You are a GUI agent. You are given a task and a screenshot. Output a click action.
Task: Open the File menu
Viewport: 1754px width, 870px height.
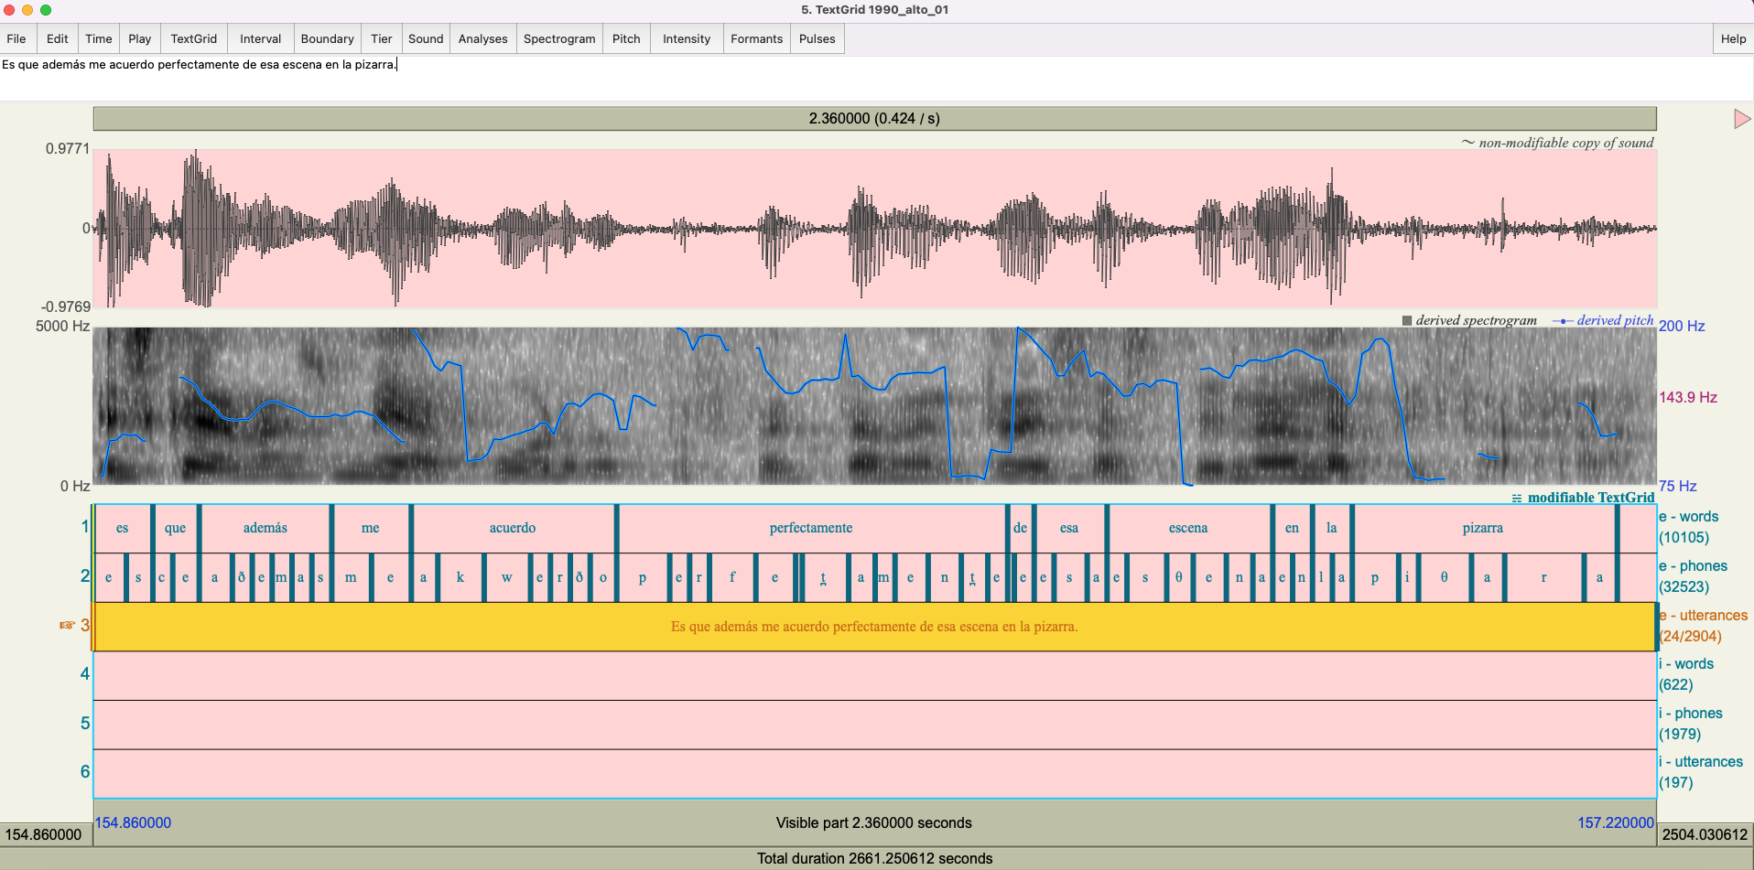point(16,39)
